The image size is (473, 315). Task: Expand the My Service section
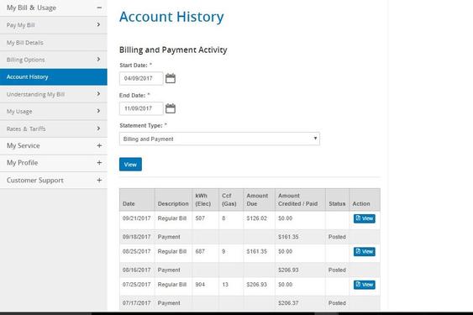point(99,145)
